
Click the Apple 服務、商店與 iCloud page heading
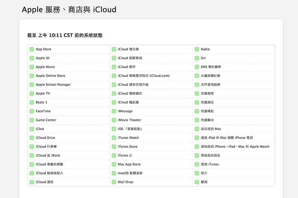pos(69,10)
